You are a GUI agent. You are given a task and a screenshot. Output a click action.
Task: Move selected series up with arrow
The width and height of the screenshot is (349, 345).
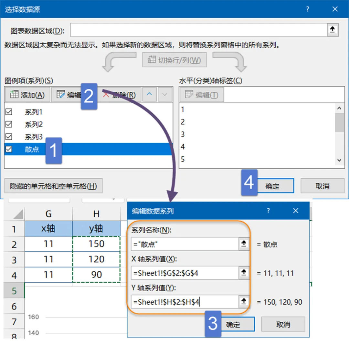pyautogui.click(x=149, y=95)
